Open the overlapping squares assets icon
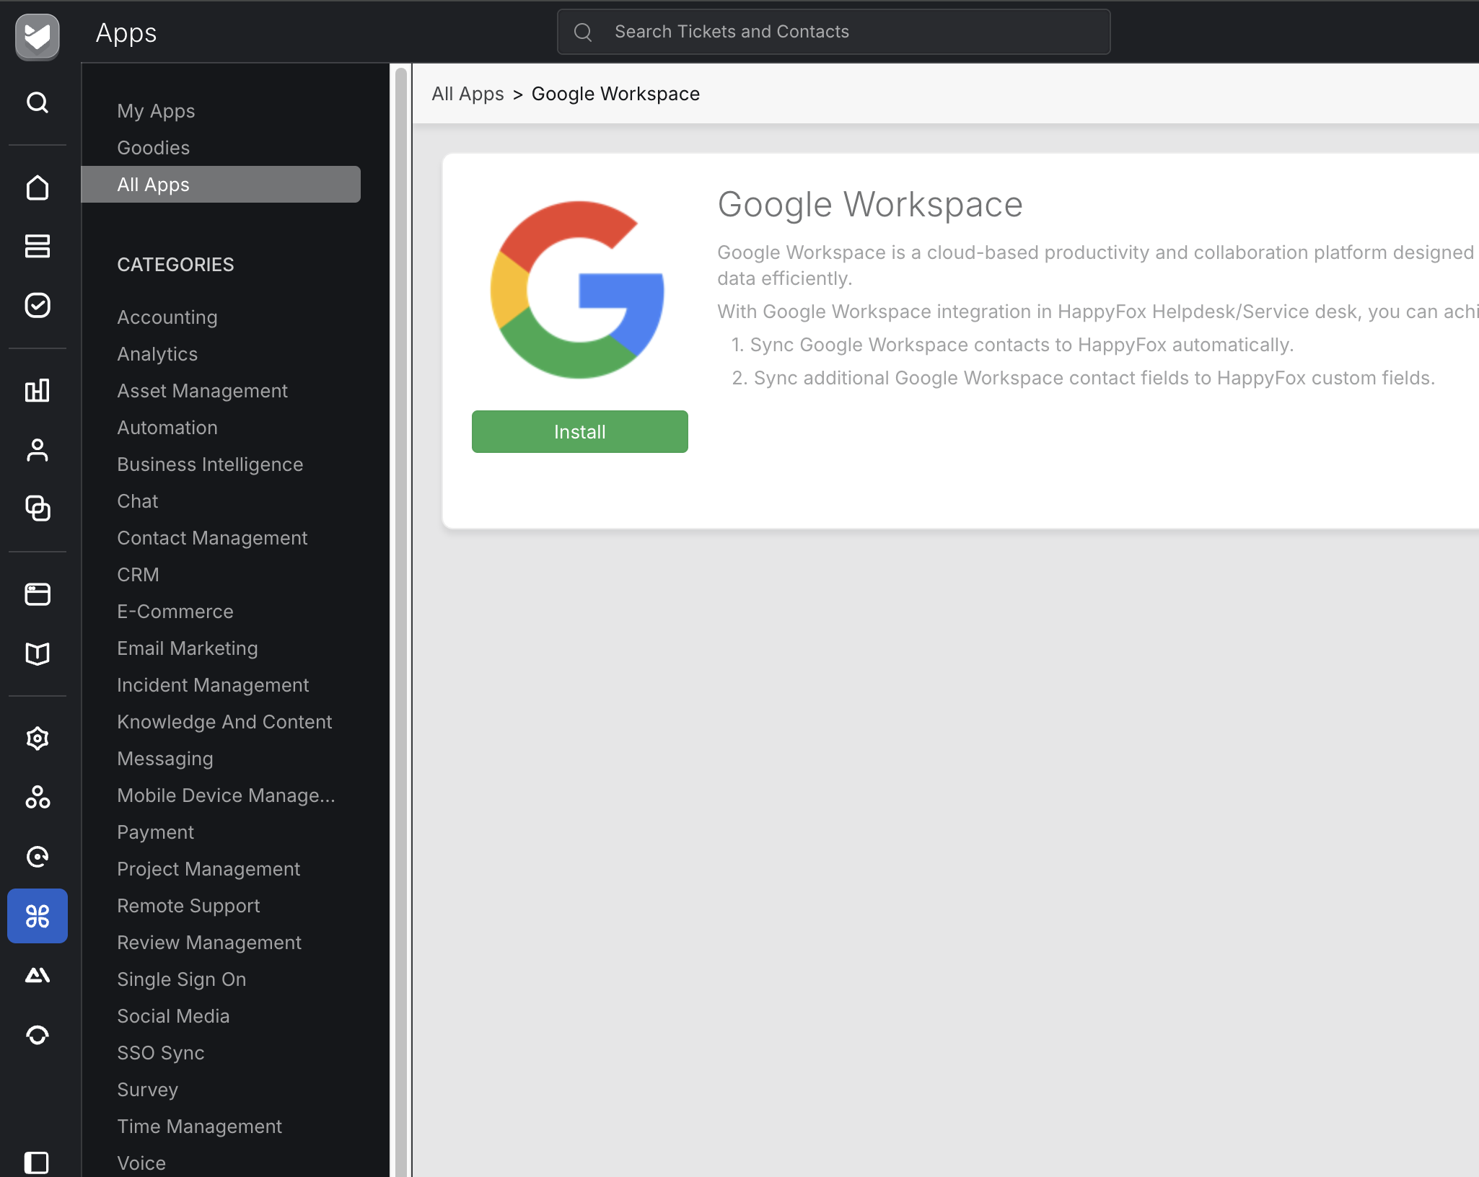 pos(38,508)
